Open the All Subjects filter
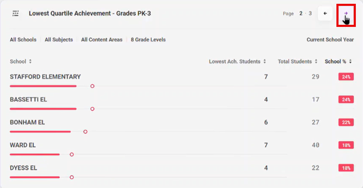The height and width of the screenshot is (188, 363). tap(59, 40)
